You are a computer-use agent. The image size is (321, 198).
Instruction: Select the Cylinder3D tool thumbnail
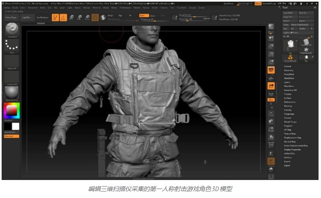(306, 43)
